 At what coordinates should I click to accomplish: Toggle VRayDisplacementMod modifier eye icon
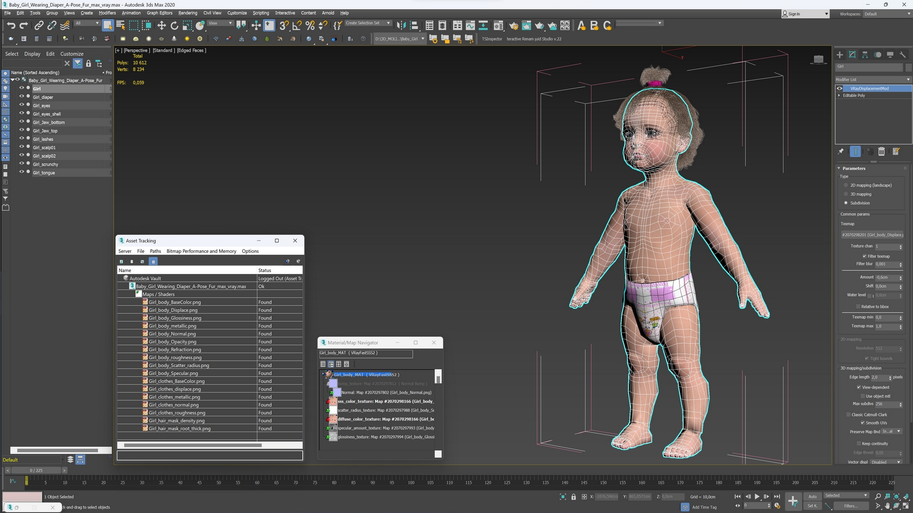tap(840, 88)
